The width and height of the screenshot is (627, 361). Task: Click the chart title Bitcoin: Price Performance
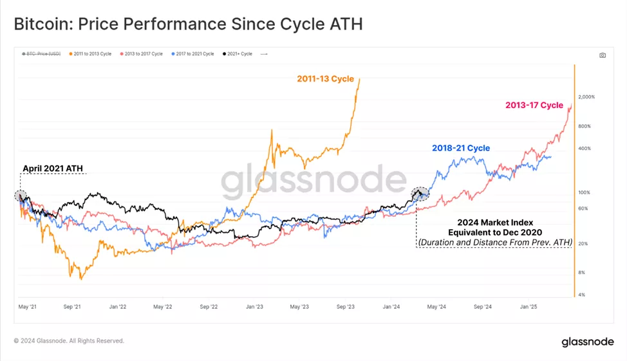point(188,24)
